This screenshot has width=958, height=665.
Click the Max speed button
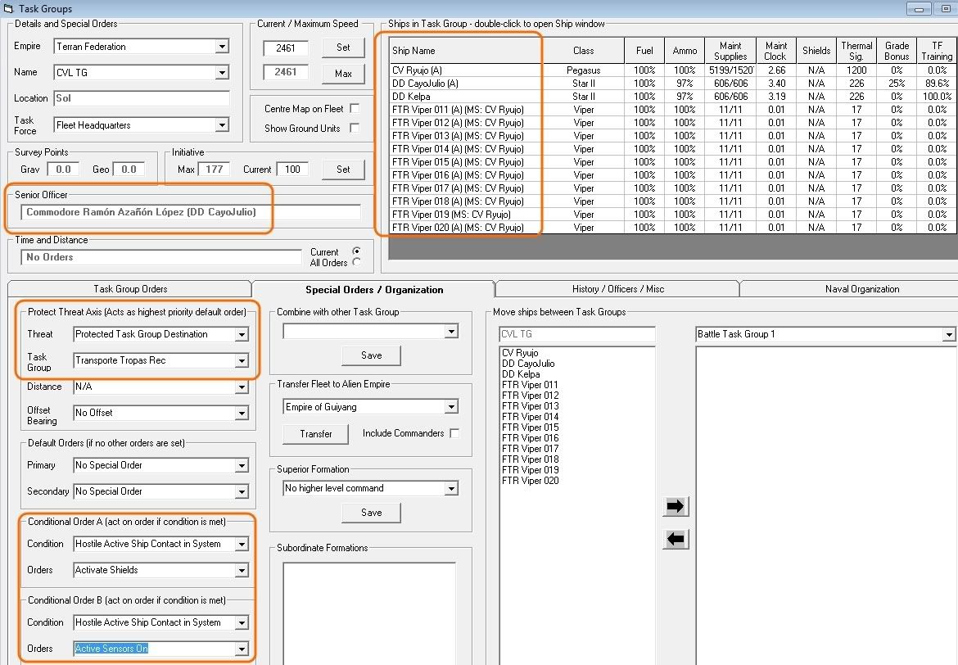343,74
